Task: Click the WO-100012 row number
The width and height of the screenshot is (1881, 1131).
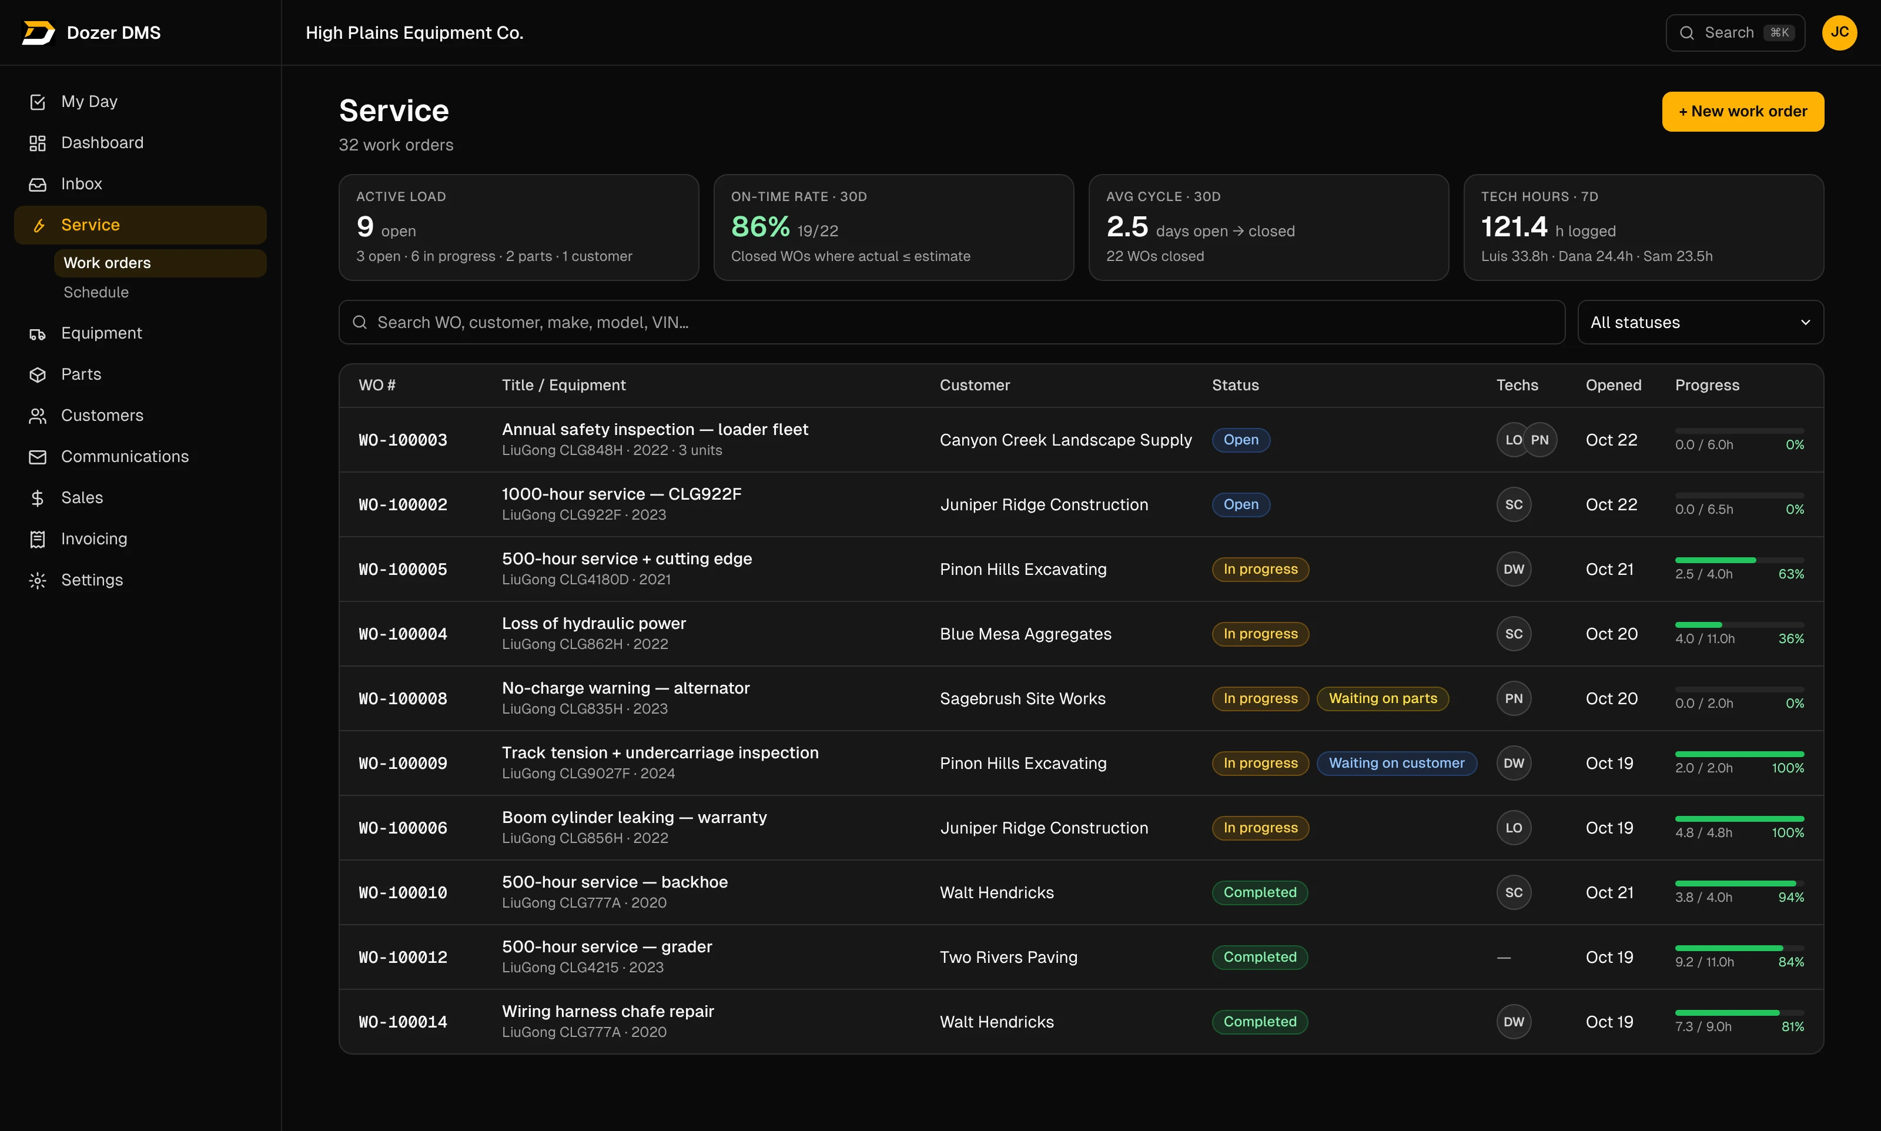Action: coord(402,958)
